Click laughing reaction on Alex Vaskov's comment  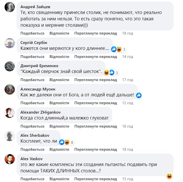click(169, 176)
